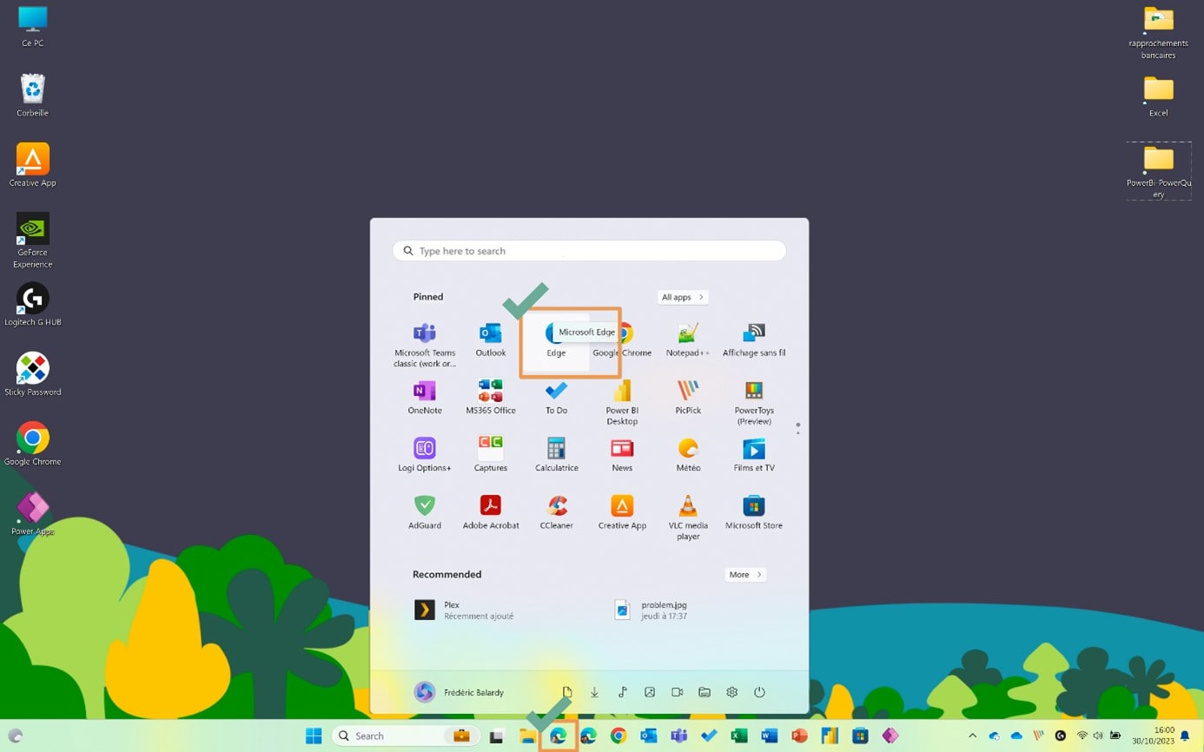
Task: Expand All apps list
Action: pos(683,297)
